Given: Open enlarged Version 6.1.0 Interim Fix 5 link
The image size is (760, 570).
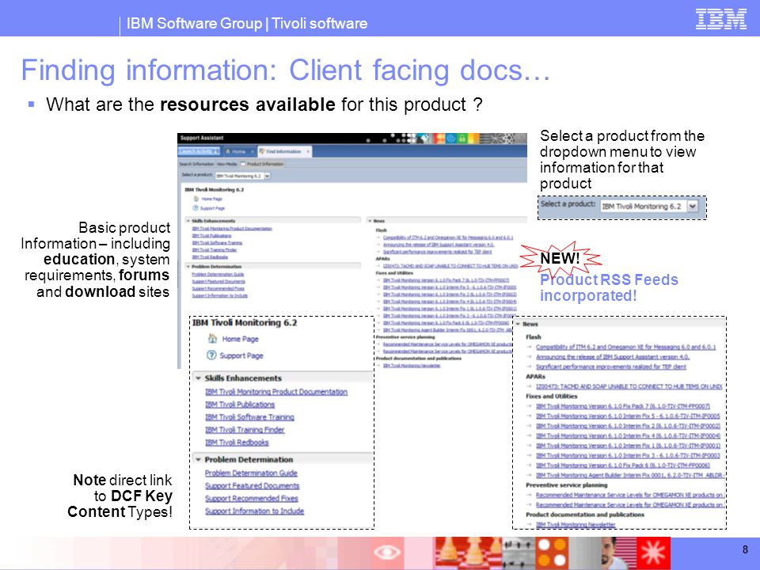Looking at the screenshot, I should [x=628, y=416].
